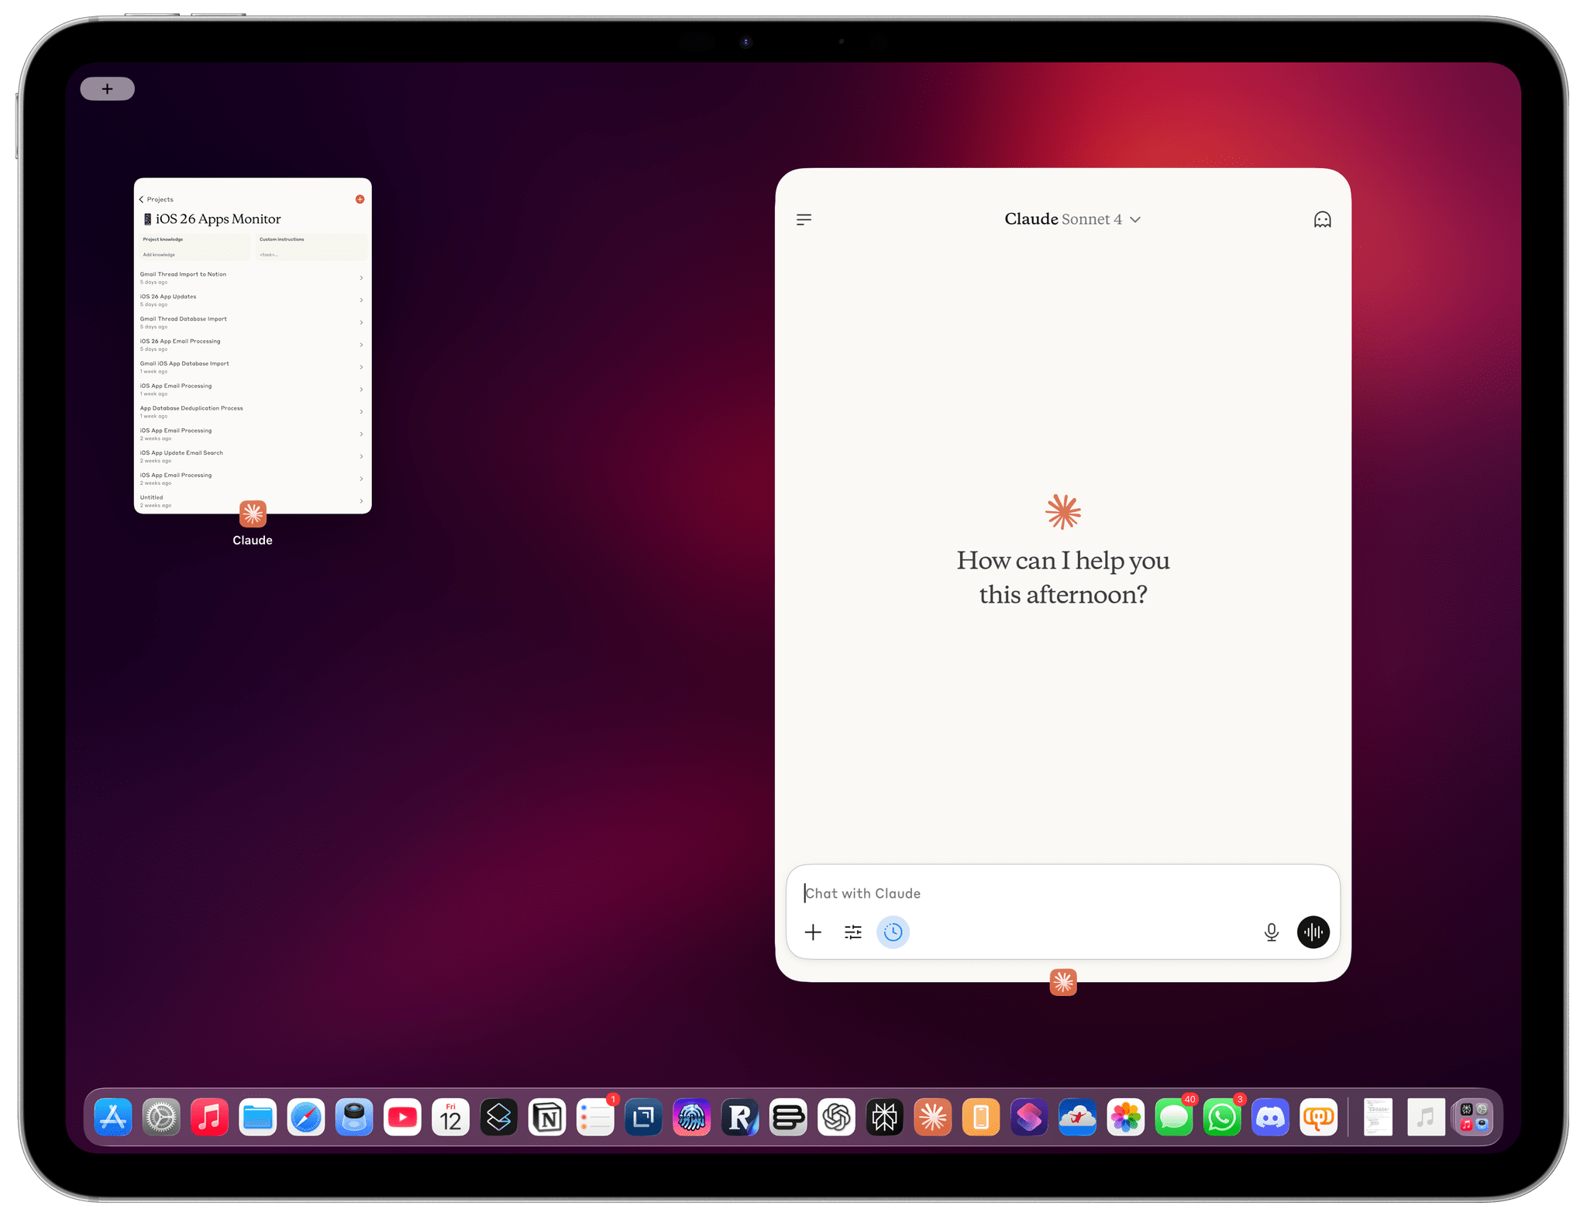The height and width of the screenshot is (1216, 1587).
Task: Open the chat sidebar menu
Action: point(804,219)
